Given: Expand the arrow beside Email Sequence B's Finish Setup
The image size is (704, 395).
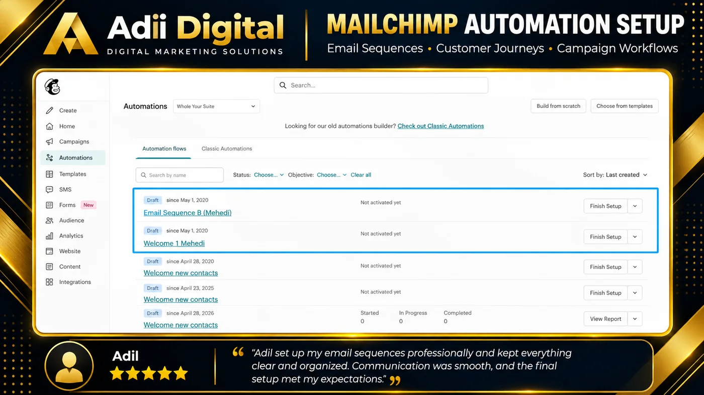Looking at the screenshot, I should (635, 206).
